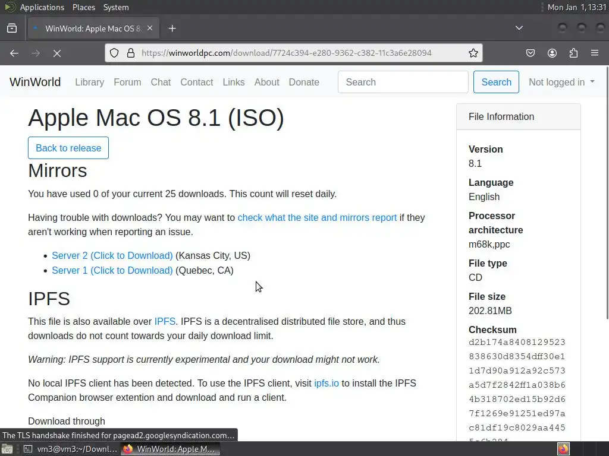The height and width of the screenshot is (456, 609).
Task: Close the WinWorld browser tab
Action: coord(150,28)
